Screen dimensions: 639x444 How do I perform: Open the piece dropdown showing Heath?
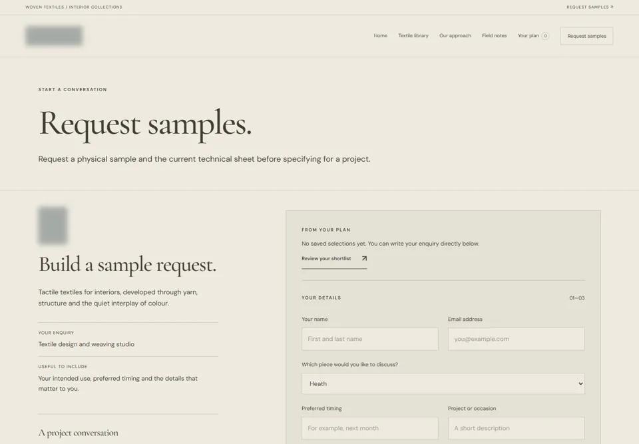click(443, 383)
